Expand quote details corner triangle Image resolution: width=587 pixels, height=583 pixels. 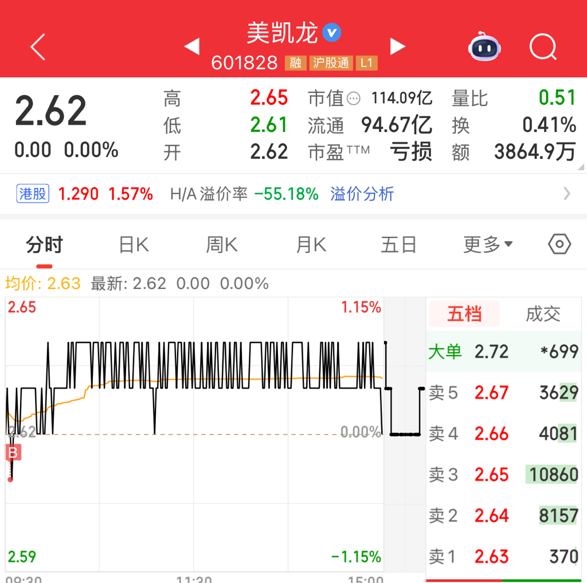[x=581, y=167]
